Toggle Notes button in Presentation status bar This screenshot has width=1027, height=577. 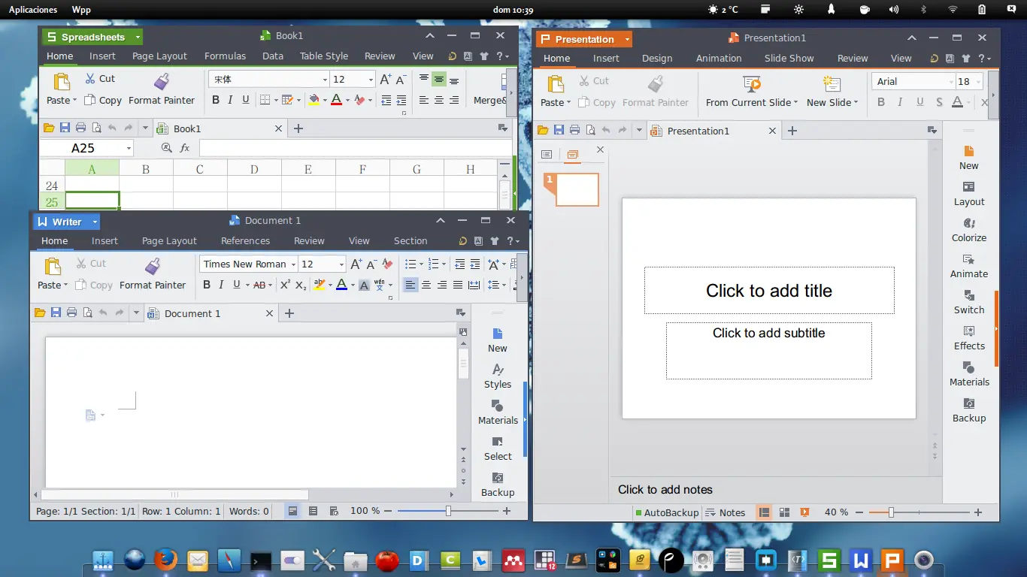pyautogui.click(x=726, y=512)
